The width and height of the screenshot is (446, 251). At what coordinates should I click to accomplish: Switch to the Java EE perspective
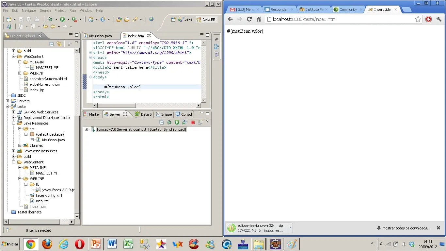[x=206, y=19]
